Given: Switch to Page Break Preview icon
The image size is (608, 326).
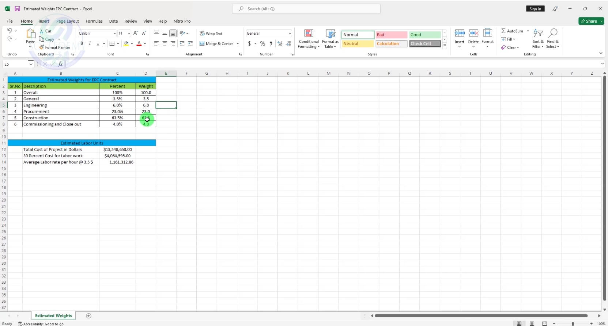Looking at the screenshot, I should pos(545,323).
